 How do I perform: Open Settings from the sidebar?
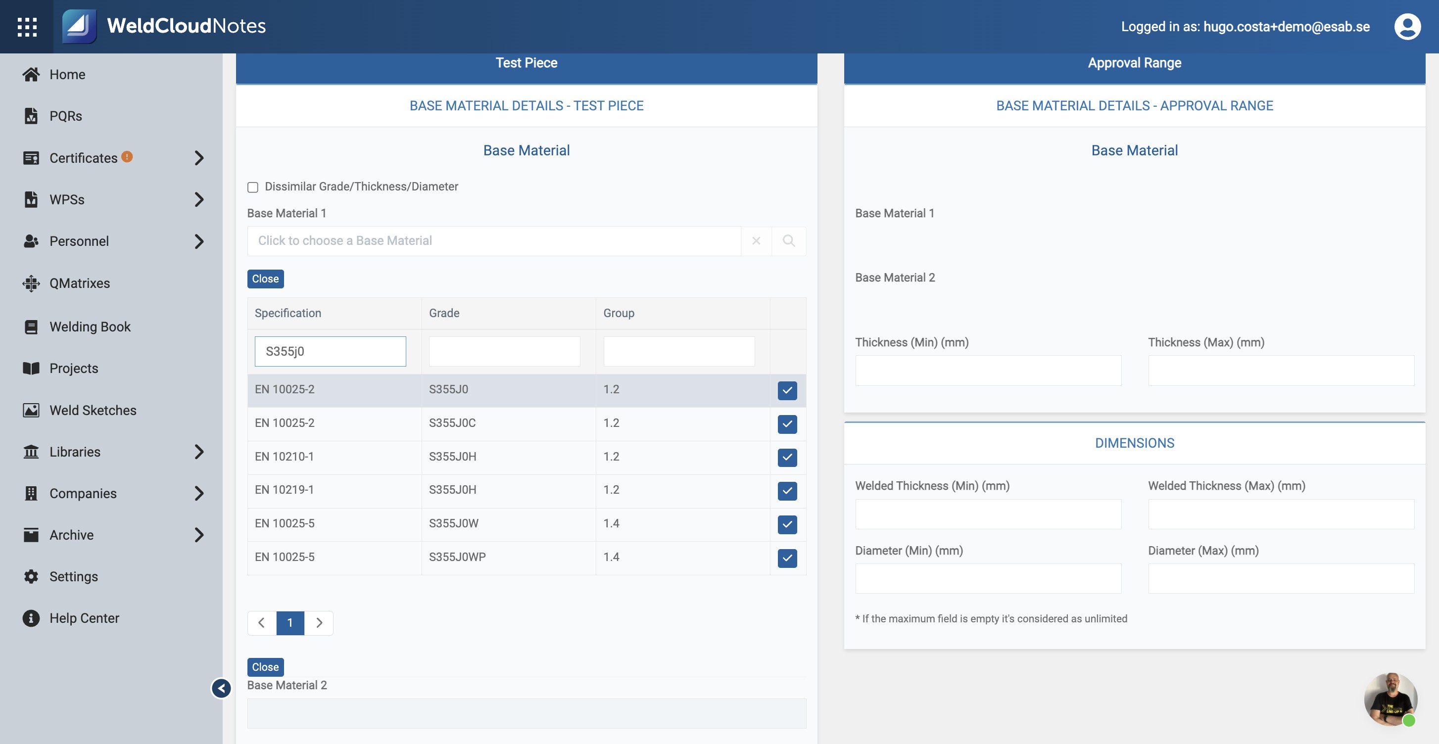click(x=74, y=576)
